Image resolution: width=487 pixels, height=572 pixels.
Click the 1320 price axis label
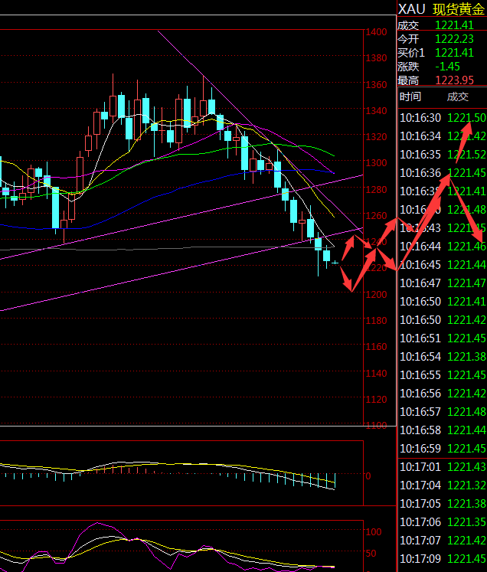click(x=376, y=137)
